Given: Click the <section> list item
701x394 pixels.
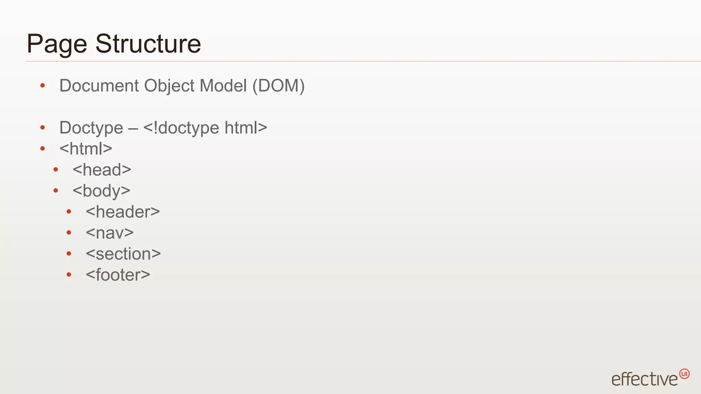Looking at the screenshot, I should 123,254.
